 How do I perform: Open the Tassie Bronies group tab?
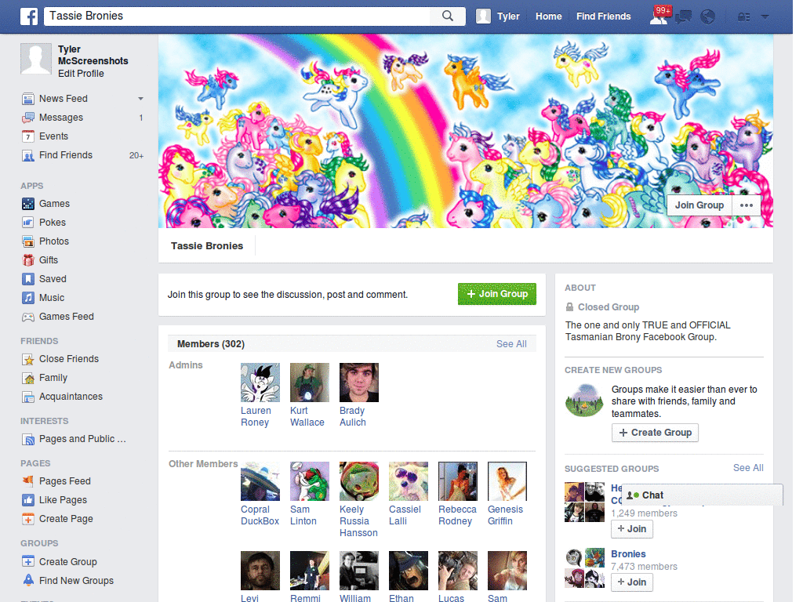coord(207,245)
